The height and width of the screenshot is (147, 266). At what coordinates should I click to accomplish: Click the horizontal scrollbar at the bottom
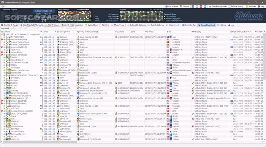(x=39, y=141)
